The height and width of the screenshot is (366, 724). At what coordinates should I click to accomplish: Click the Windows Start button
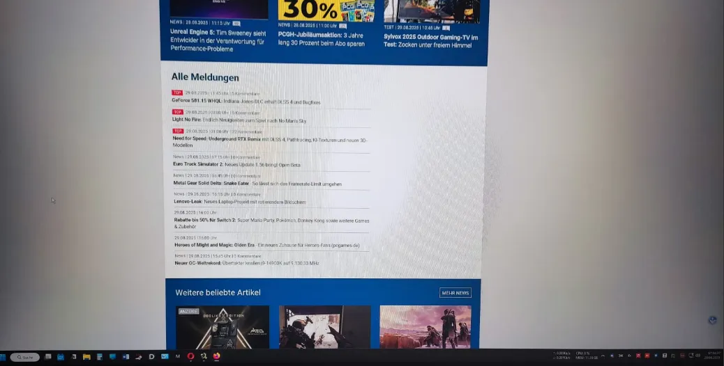pos(5,357)
